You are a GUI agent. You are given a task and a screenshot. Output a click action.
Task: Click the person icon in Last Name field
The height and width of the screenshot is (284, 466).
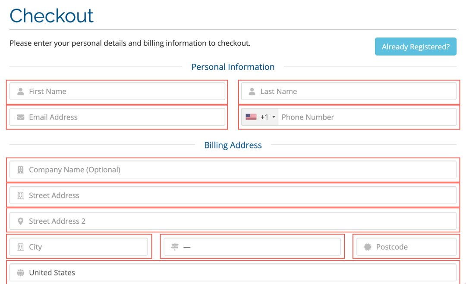[x=252, y=92]
